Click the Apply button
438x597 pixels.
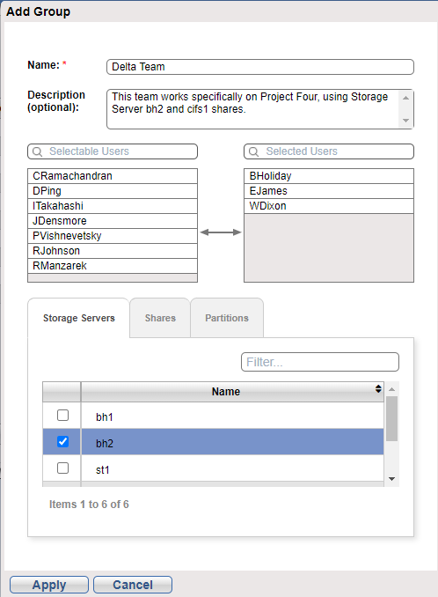pos(49,585)
